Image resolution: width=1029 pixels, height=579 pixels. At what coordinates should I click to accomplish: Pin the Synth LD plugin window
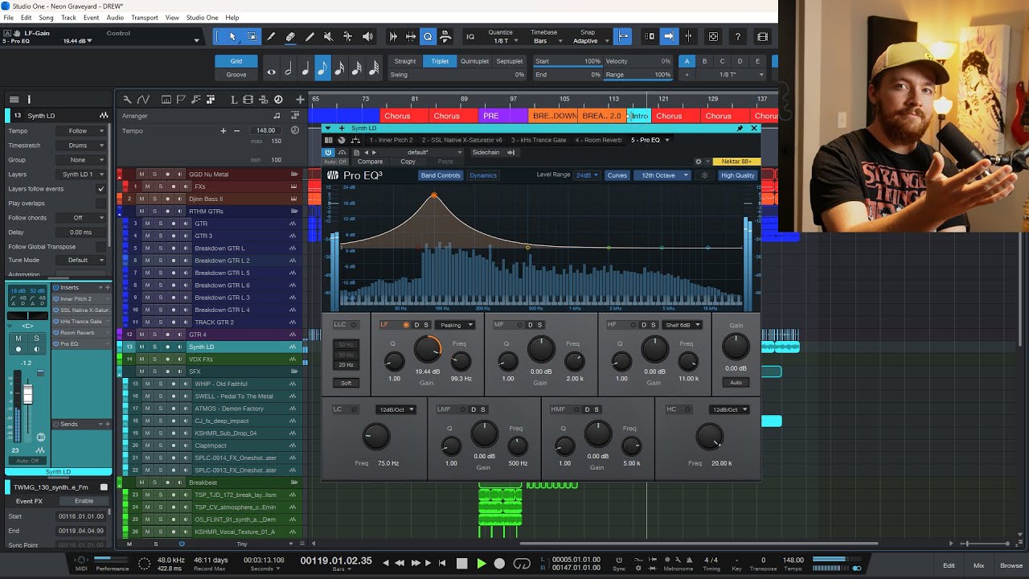(740, 128)
